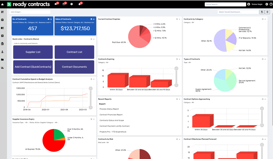The image size is (273, 159).
Task: Open Contracts Status And Scope report
Action: (112, 120)
